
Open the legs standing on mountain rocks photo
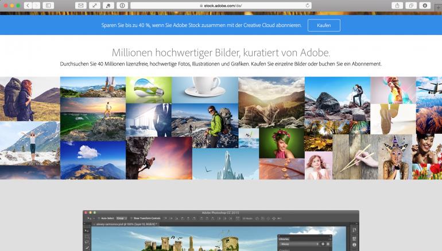(93, 87)
